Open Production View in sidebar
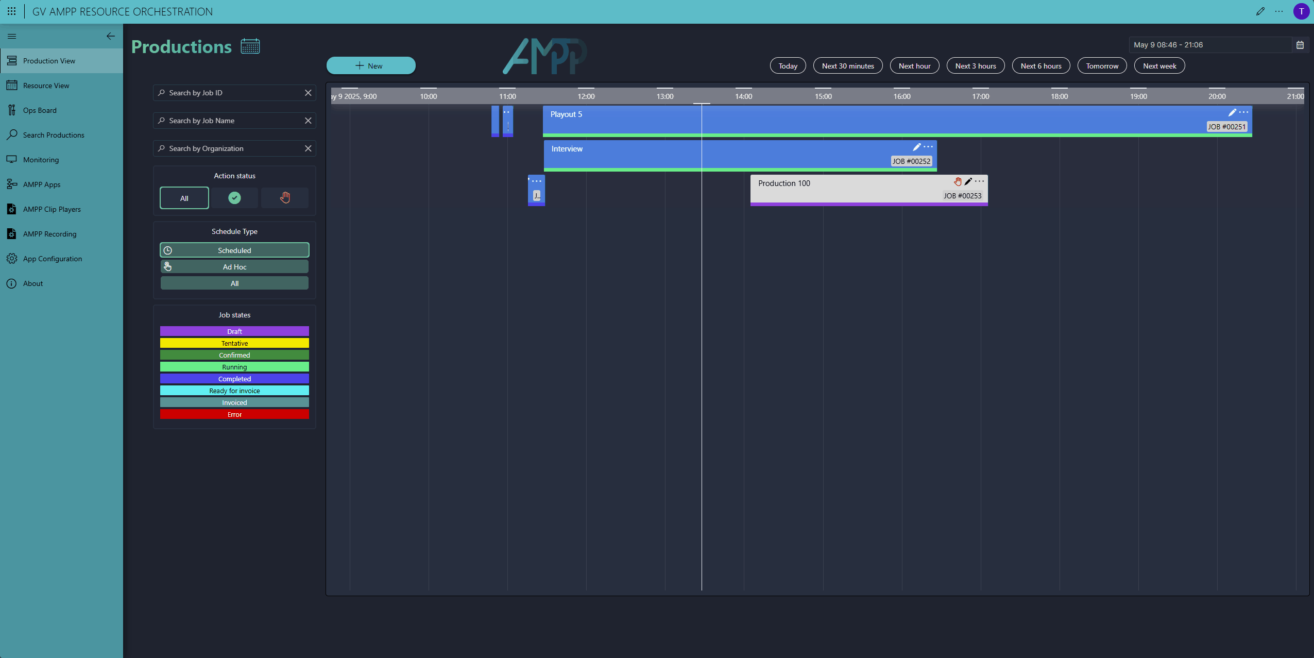Image resolution: width=1314 pixels, height=658 pixels. pyautogui.click(x=62, y=61)
